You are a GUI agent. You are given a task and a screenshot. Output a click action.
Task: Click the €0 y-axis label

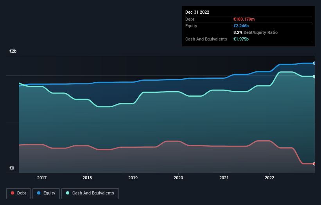pos(12,168)
